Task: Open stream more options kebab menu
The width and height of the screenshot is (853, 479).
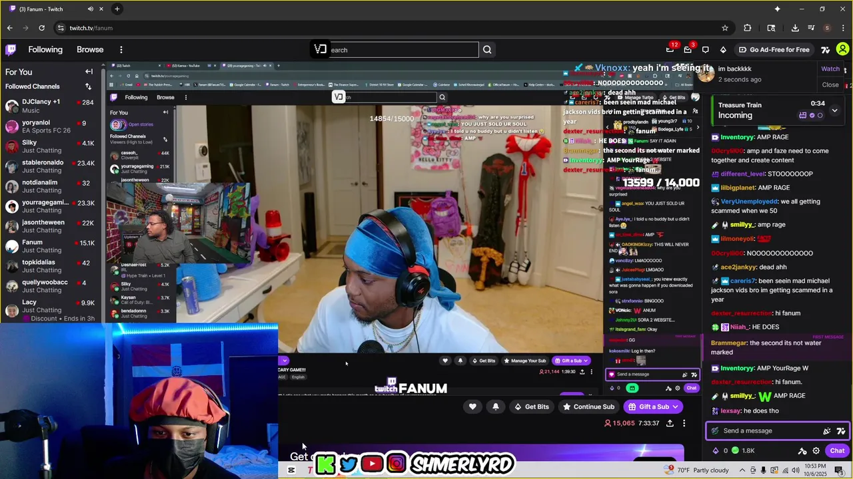Action: tap(684, 423)
